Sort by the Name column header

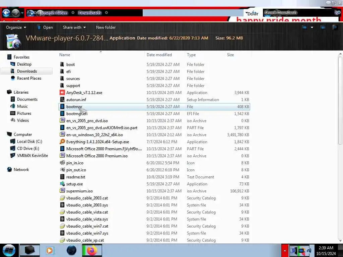pos(65,55)
